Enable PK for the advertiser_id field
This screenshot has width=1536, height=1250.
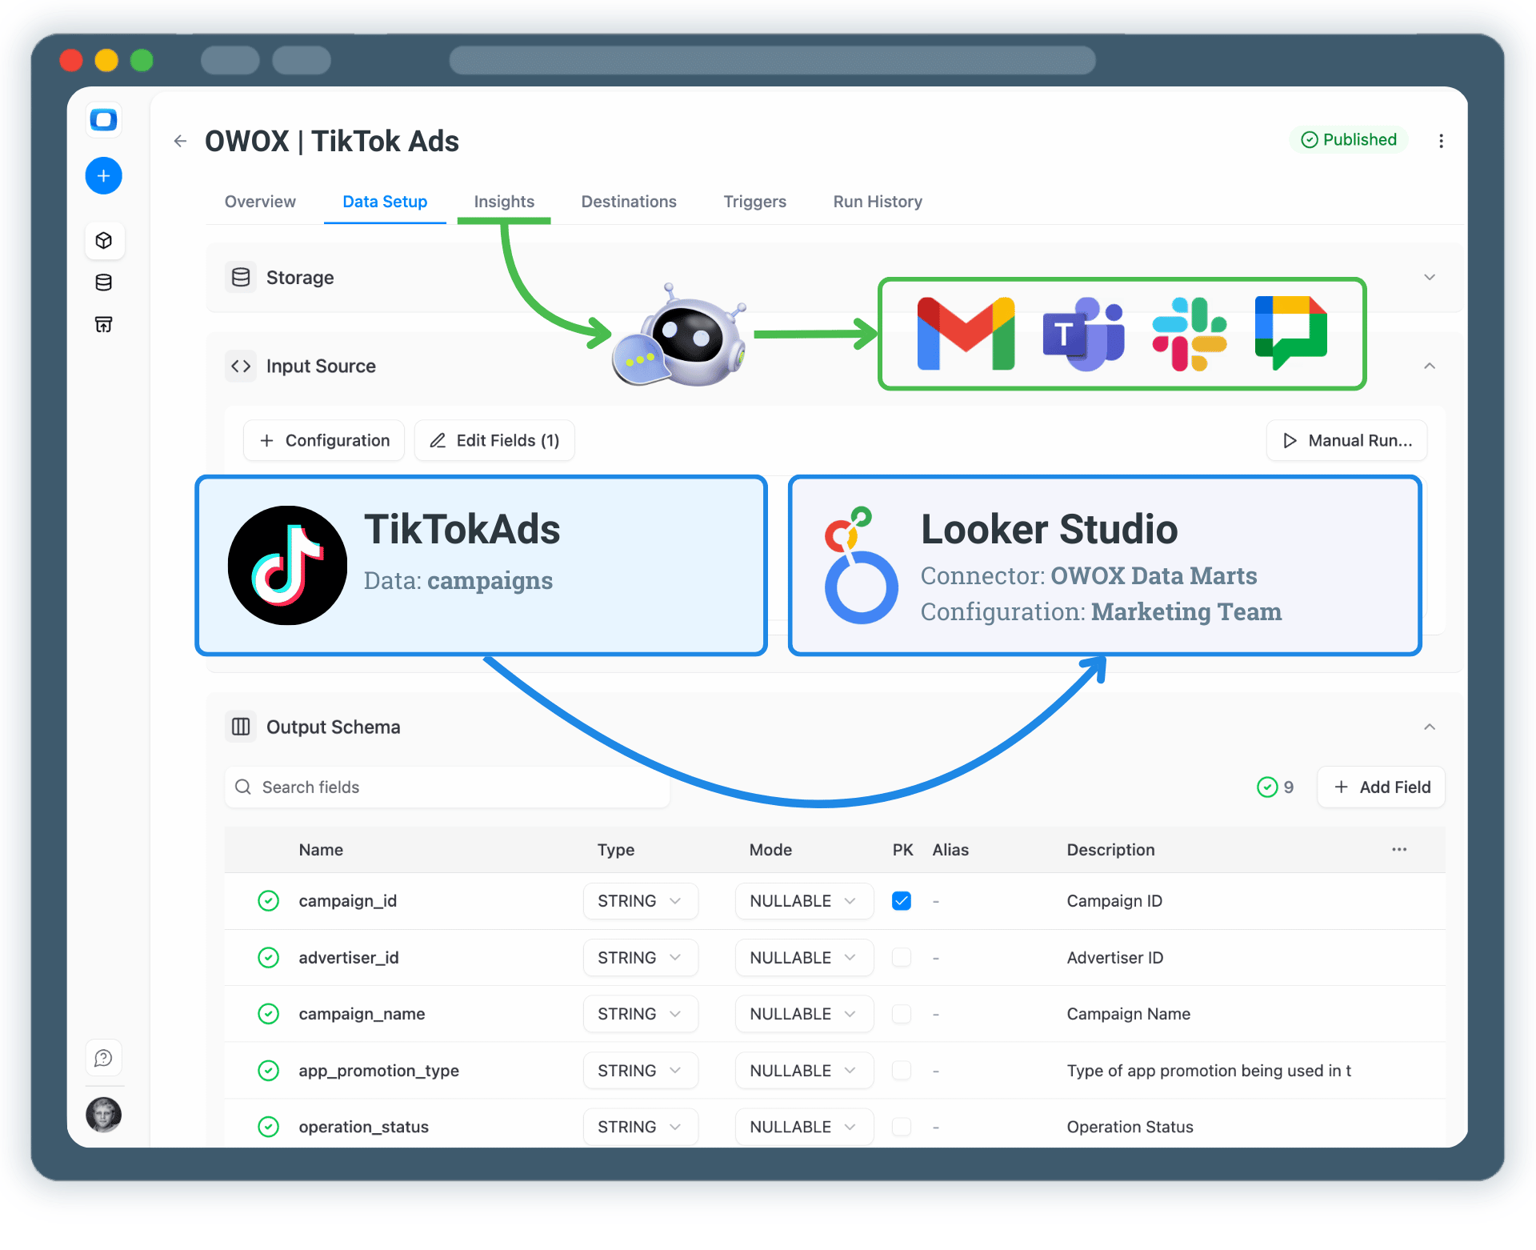(902, 957)
